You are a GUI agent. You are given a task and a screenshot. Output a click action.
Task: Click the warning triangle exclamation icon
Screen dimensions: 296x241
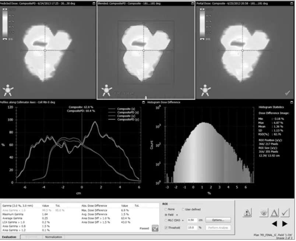point(247,213)
